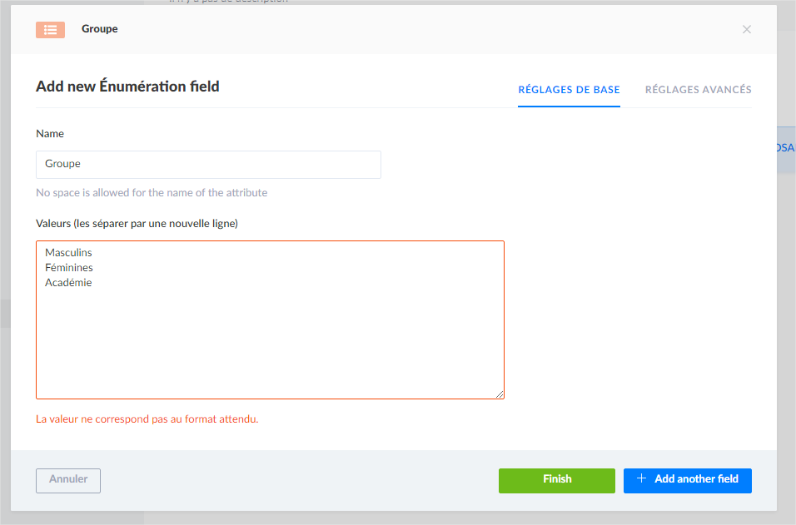Click the no-space hint under Name
This screenshot has width=796, height=525.
(152, 192)
